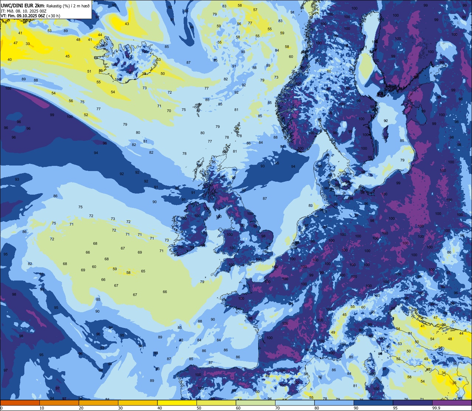Click the orange 10–20 legend swatch
This screenshot has height=411, width=472.
[x=59, y=403]
